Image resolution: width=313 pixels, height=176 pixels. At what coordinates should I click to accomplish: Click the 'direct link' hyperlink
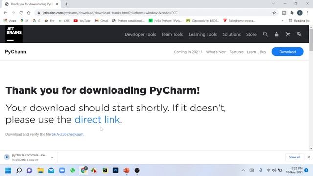97,120
